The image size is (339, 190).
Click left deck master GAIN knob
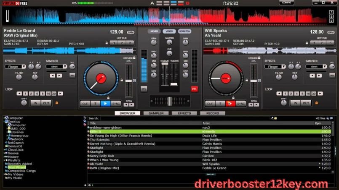click(x=154, y=42)
